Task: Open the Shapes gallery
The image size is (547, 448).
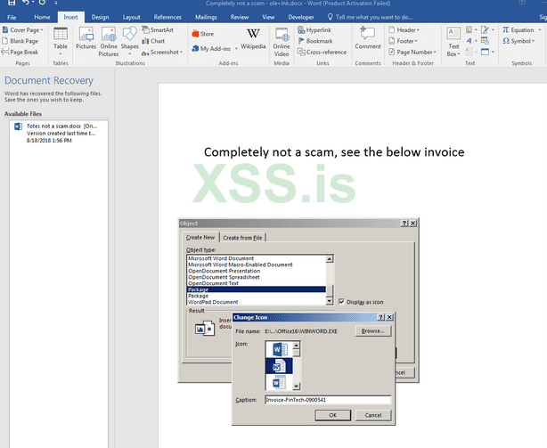Action: (130, 42)
